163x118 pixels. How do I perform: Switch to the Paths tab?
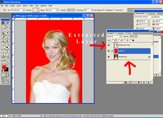(129, 33)
